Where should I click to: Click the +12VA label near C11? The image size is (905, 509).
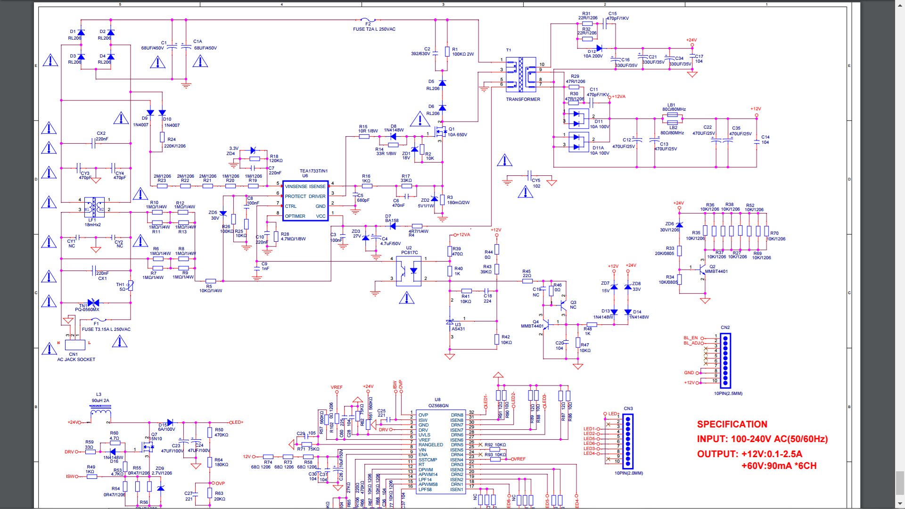[619, 97]
